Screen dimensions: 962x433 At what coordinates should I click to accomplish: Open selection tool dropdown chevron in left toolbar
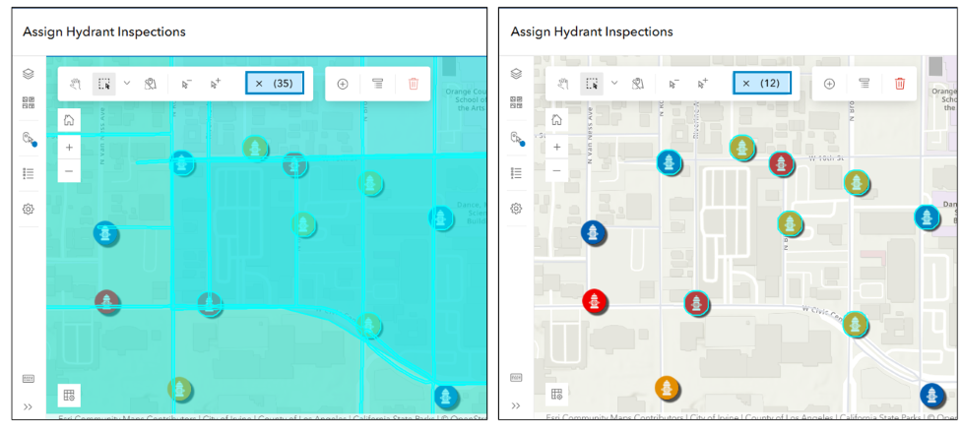[x=127, y=83]
